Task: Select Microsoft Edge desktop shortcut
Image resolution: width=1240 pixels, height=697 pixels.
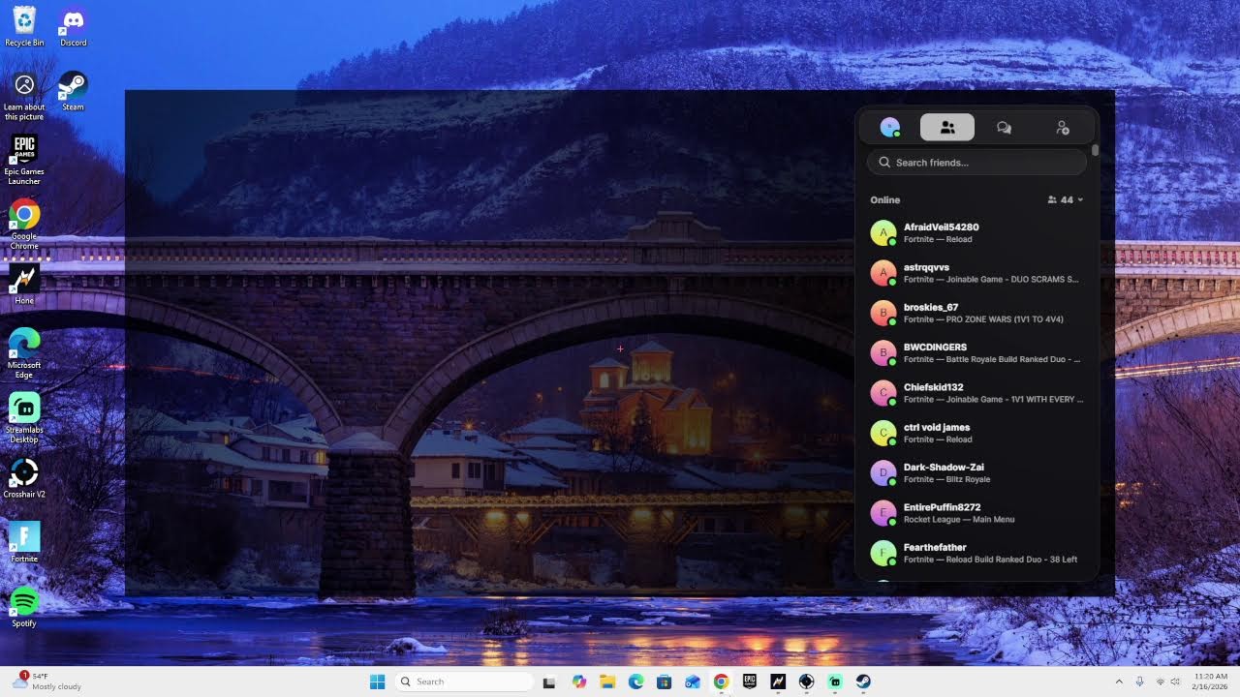Action: [x=24, y=353]
